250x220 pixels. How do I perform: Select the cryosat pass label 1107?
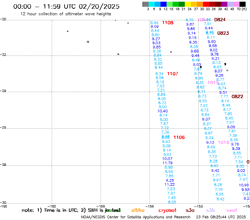click(x=173, y=74)
